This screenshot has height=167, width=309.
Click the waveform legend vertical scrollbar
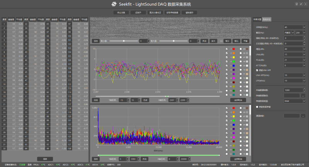pyautogui.click(x=250, y=71)
